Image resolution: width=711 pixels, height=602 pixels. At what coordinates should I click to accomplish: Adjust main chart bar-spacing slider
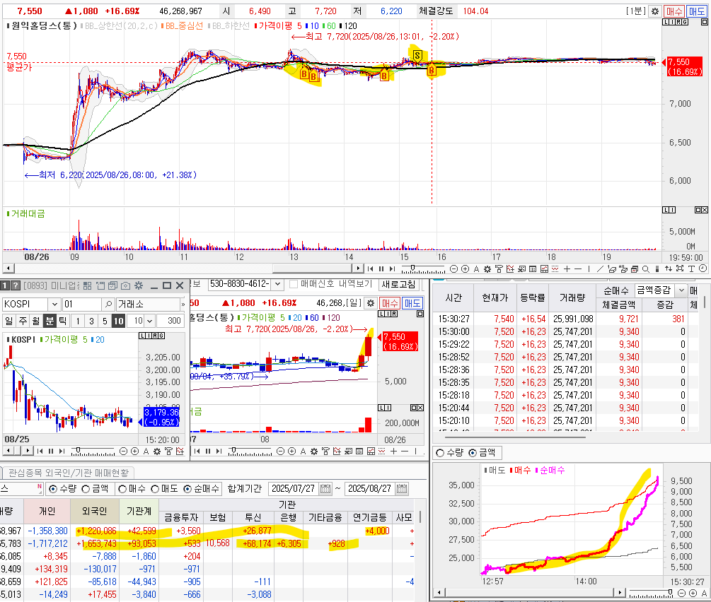pyautogui.click(x=412, y=268)
